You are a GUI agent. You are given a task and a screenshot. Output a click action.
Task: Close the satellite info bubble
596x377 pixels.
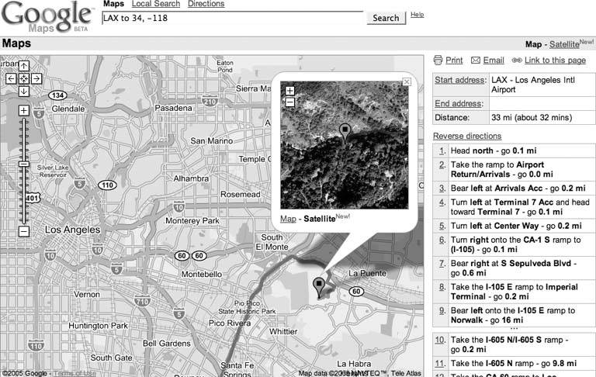[406, 81]
